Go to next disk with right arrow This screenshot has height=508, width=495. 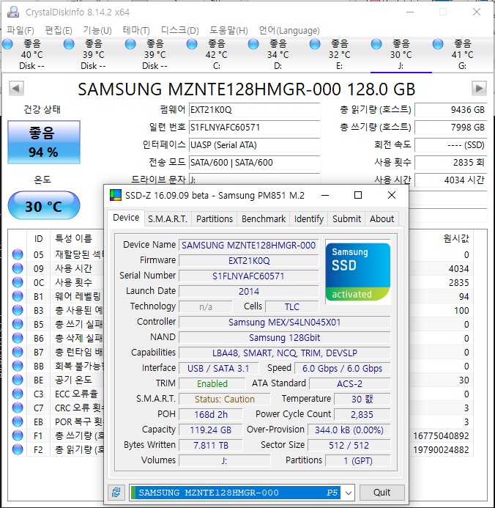(479, 88)
